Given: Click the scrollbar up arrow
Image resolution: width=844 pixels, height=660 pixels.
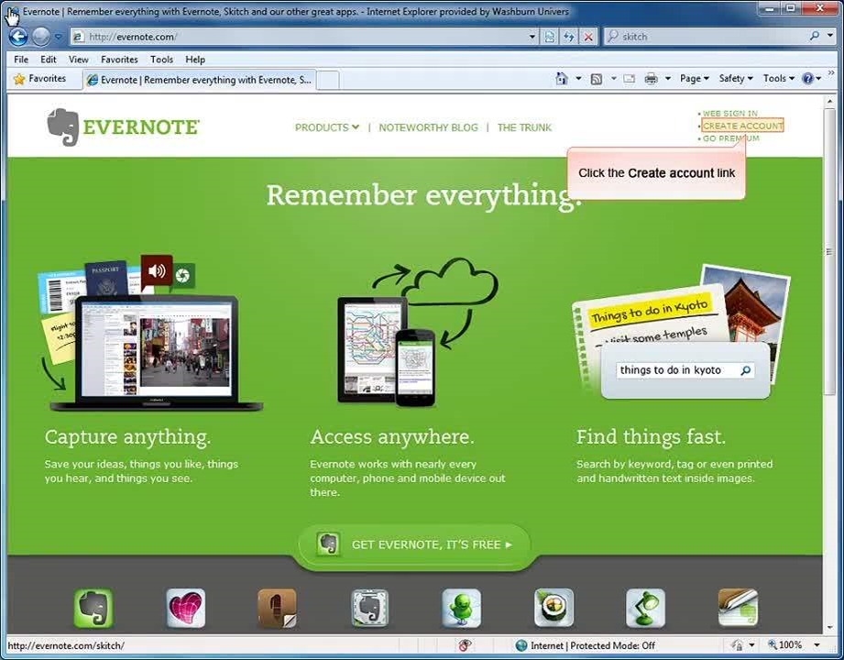Looking at the screenshot, I should [829, 101].
